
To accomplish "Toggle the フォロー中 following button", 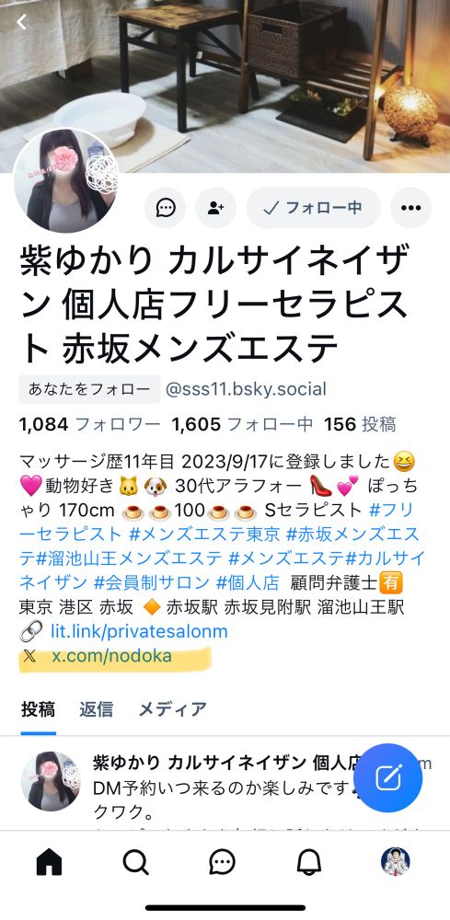I will tap(313, 208).
